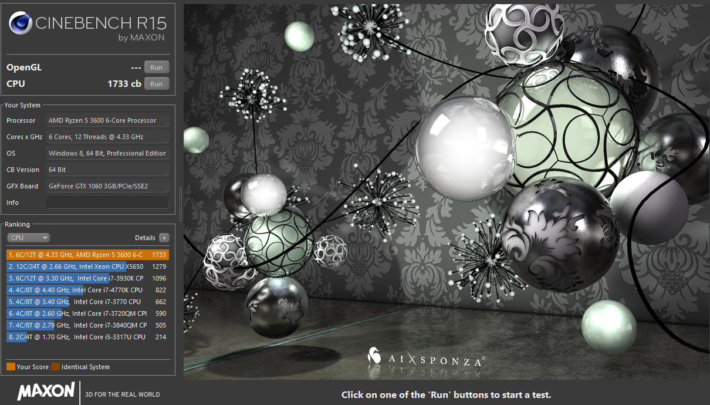710x405 pixels.
Task: Click the CPU score 1733 cb value
Action: pyautogui.click(x=124, y=84)
